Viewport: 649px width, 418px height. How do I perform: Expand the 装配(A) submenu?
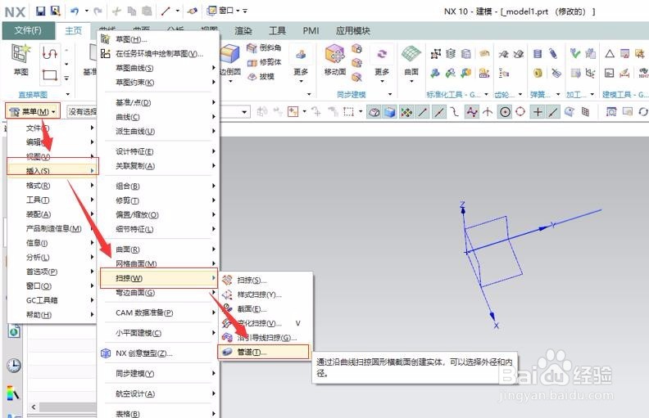point(52,214)
